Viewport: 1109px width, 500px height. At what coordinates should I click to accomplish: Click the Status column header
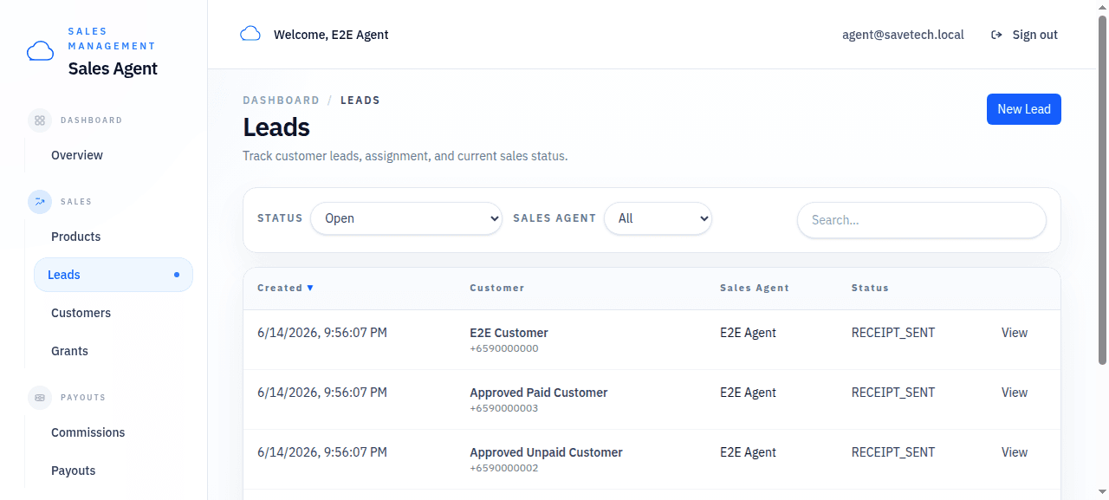tap(870, 288)
